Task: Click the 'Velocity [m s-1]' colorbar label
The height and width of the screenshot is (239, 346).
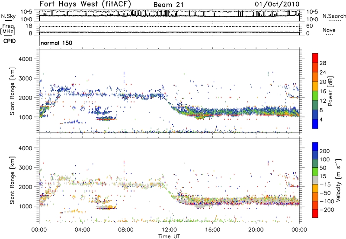Action: point(338,180)
